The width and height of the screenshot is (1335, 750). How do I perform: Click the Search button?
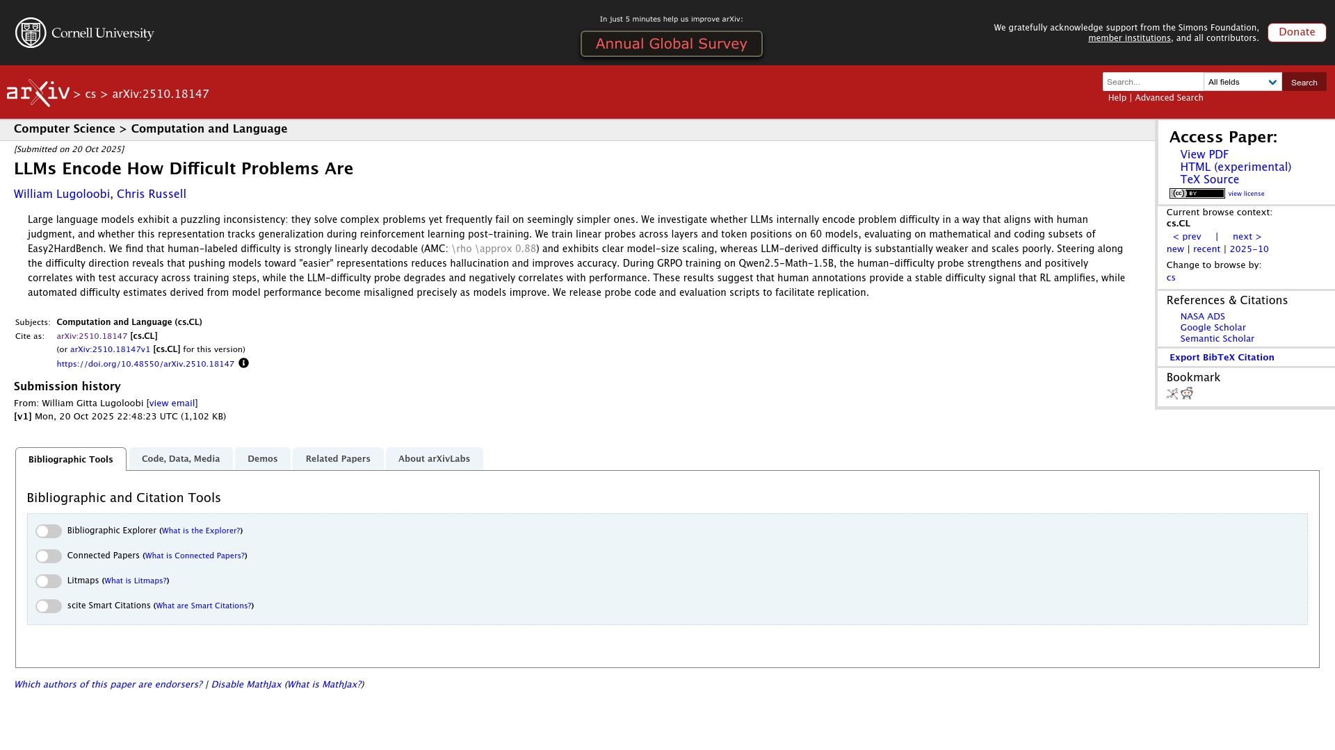[1304, 82]
